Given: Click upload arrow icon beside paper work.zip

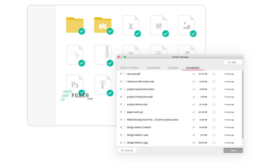Looking at the screenshot, I should [x=121, y=112].
